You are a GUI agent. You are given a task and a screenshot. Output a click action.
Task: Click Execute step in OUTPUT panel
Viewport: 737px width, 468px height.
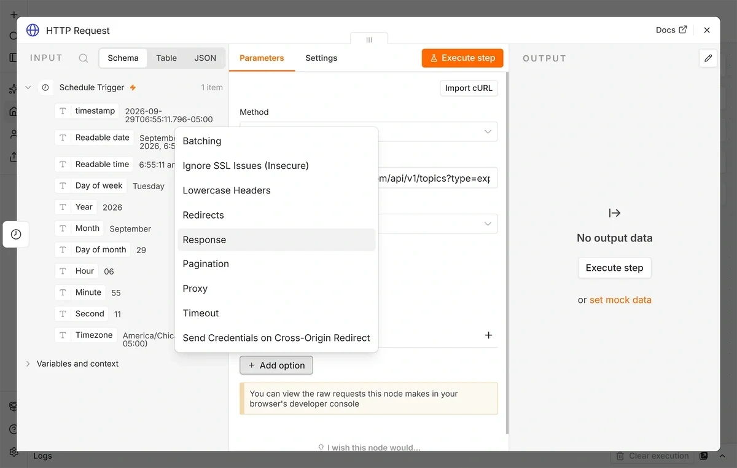[x=614, y=268]
